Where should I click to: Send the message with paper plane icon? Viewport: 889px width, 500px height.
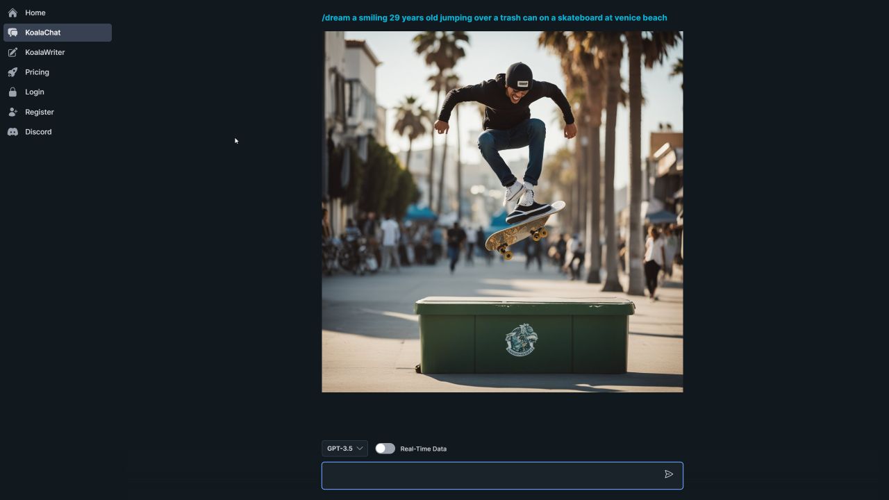coord(669,474)
